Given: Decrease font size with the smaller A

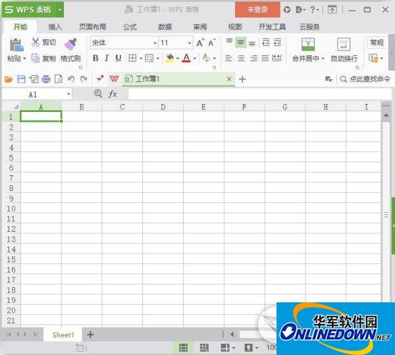Looking at the screenshot, I should (211, 43).
